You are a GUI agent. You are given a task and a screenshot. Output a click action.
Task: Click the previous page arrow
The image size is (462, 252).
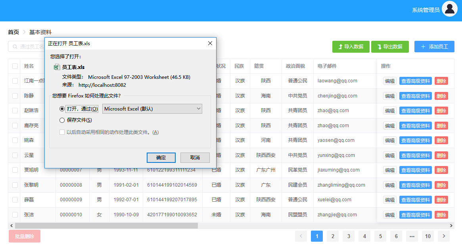301,236
